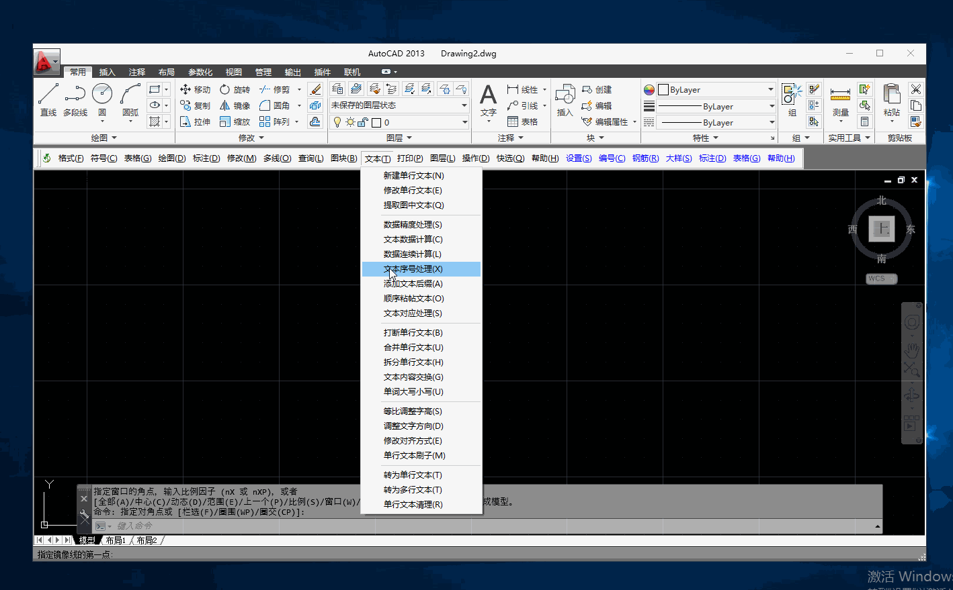Click the 圆角 fillet tool
This screenshot has width=953, height=590.
275,105
